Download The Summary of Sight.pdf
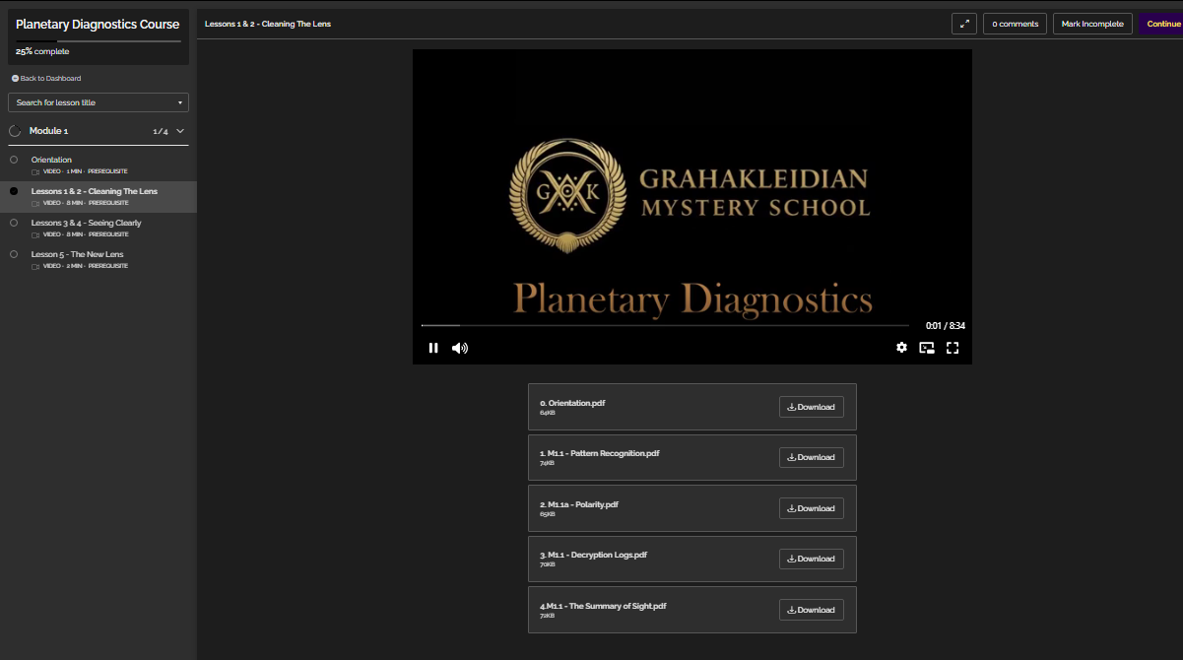 point(811,610)
